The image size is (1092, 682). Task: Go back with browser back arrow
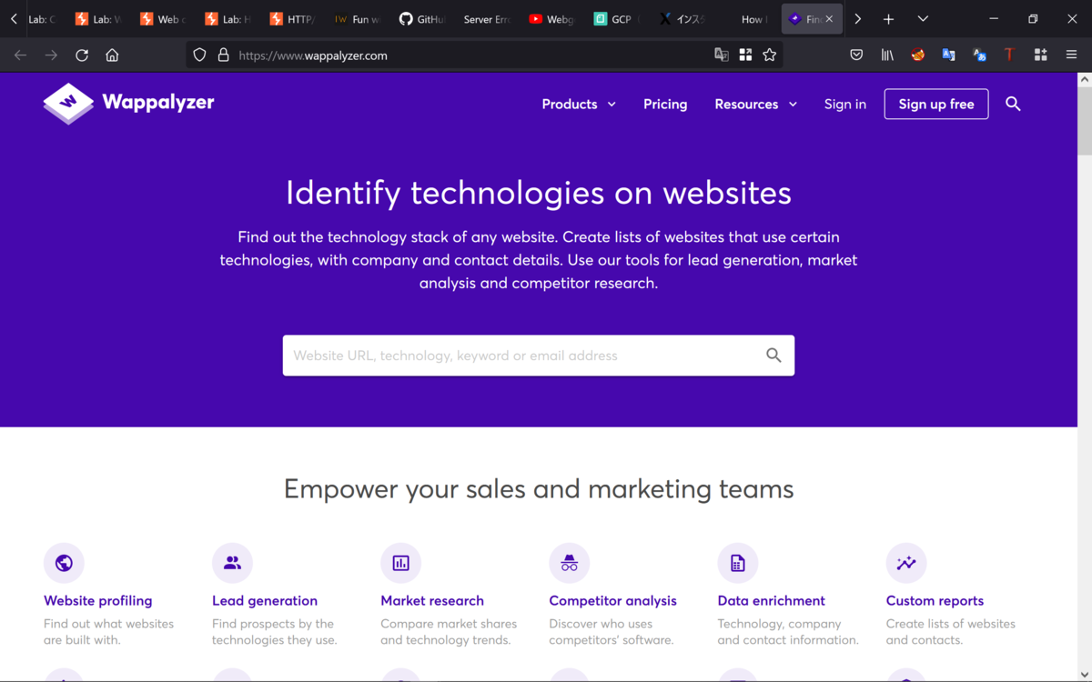pyautogui.click(x=20, y=55)
